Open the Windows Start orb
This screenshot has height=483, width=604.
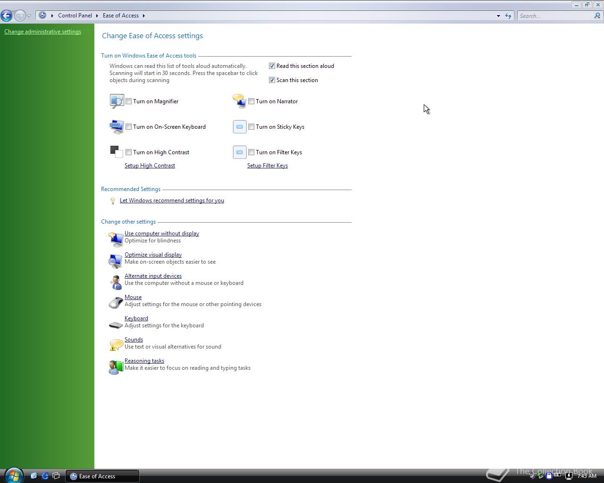click(14, 475)
